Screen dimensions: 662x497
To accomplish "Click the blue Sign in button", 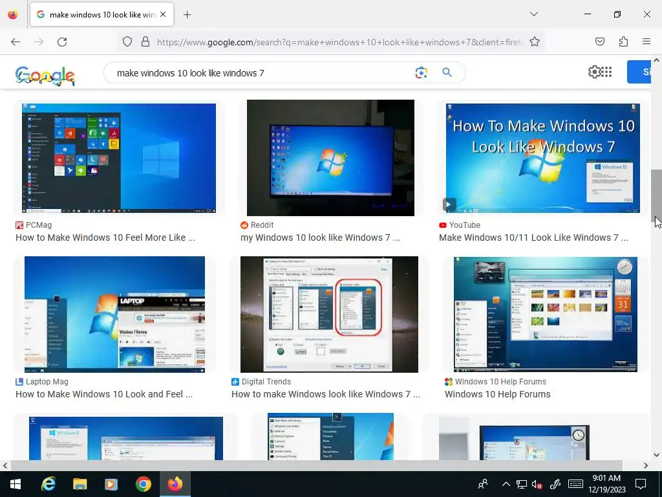I will (x=639, y=72).
